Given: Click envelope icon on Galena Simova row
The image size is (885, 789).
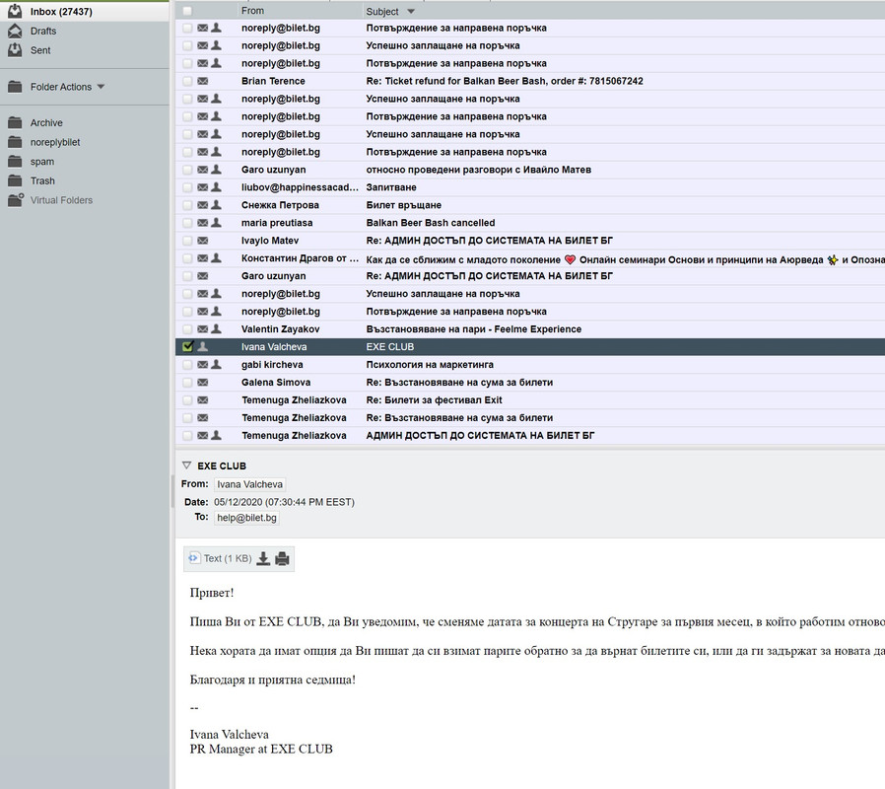Looking at the screenshot, I should (x=203, y=383).
